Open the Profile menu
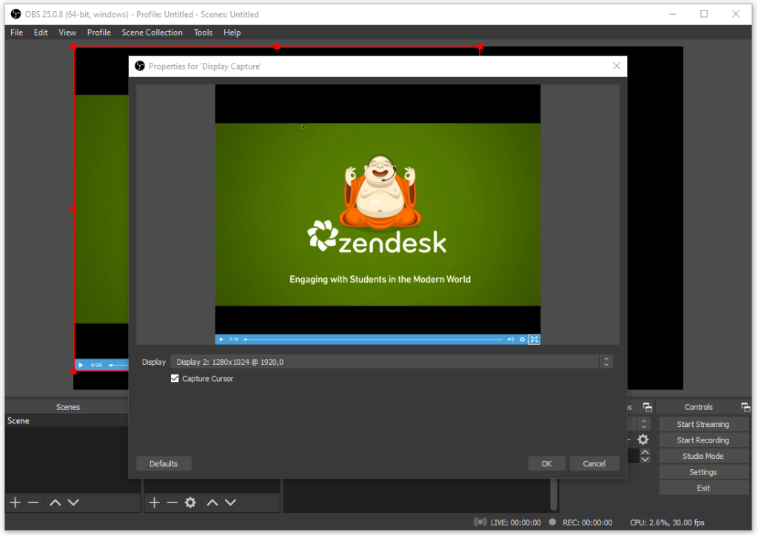Image resolution: width=758 pixels, height=535 pixels. [x=98, y=33]
